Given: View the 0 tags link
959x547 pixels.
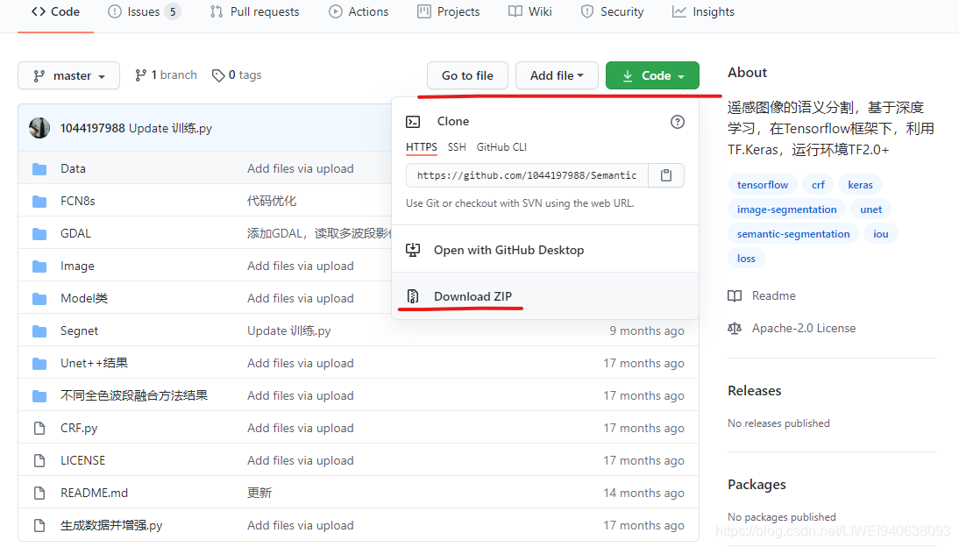Looking at the screenshot, I should pos(237,75).
